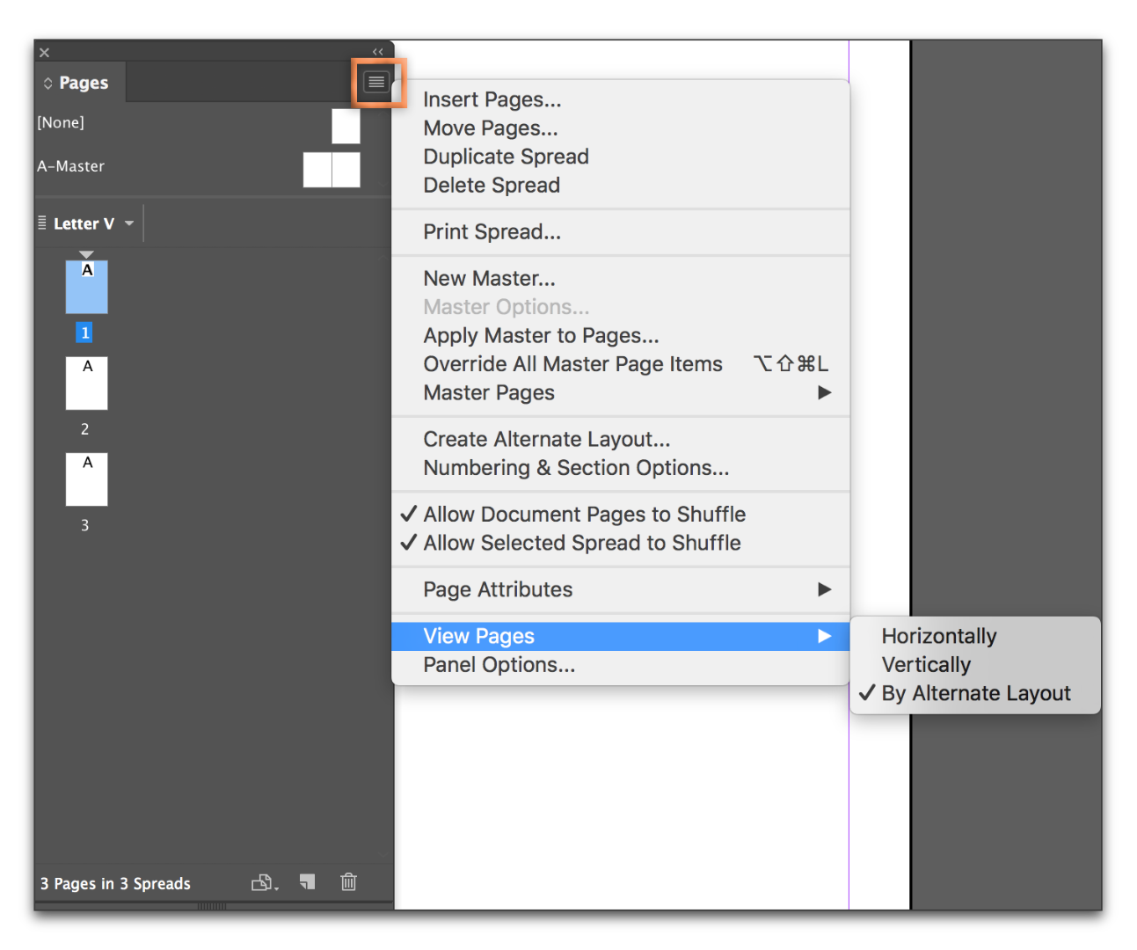This screenshot has height=950, width=1137.
Task: Choose Insert Pages from the menu
Action: 492,99
